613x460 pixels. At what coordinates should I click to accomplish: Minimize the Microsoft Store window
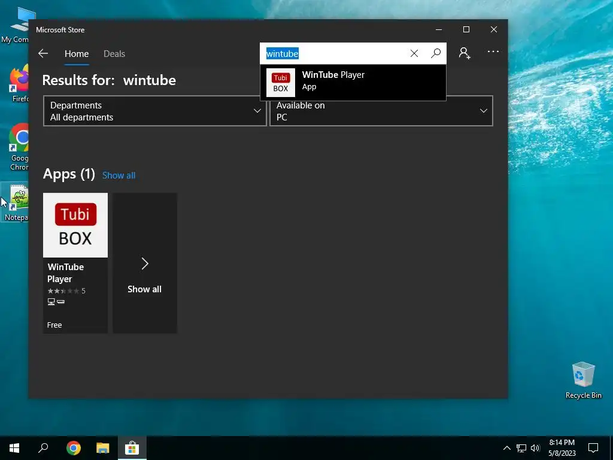coord(439,29)
